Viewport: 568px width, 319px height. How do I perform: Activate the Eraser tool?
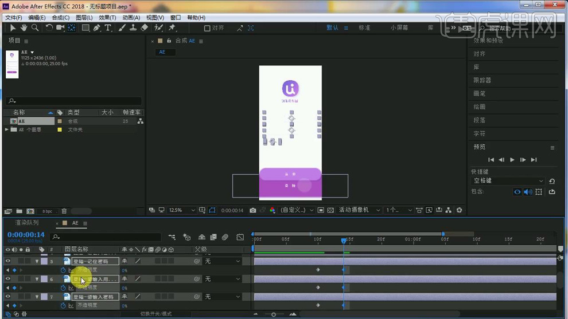(x=144, y=27)
